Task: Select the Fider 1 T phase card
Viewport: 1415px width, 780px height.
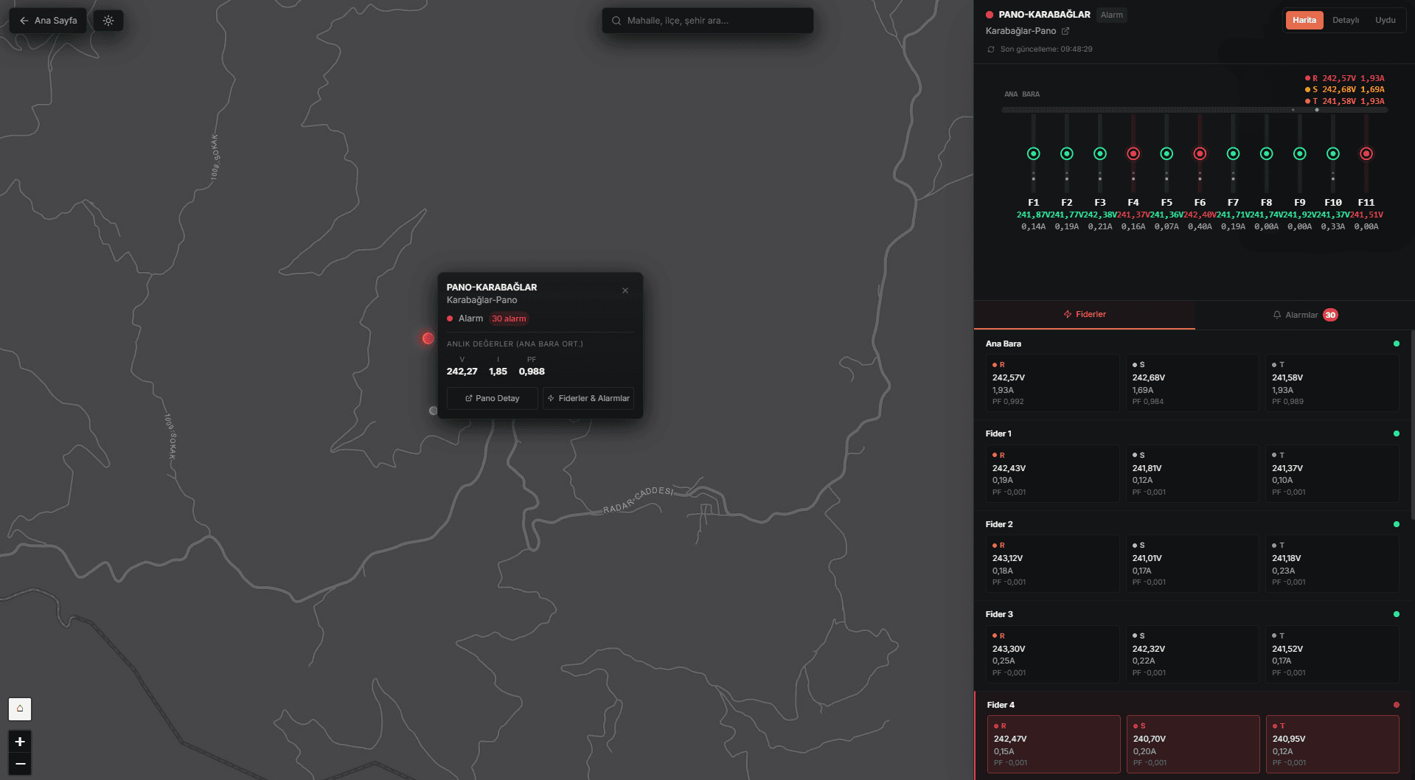Action: tap(1332, 473)
